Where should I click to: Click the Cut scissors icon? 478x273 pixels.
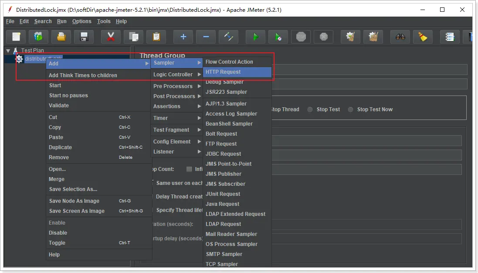coord(111,37)
